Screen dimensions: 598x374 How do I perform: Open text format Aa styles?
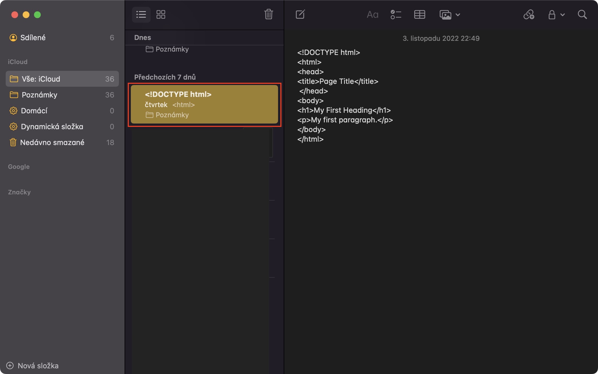tap(372, 14)
